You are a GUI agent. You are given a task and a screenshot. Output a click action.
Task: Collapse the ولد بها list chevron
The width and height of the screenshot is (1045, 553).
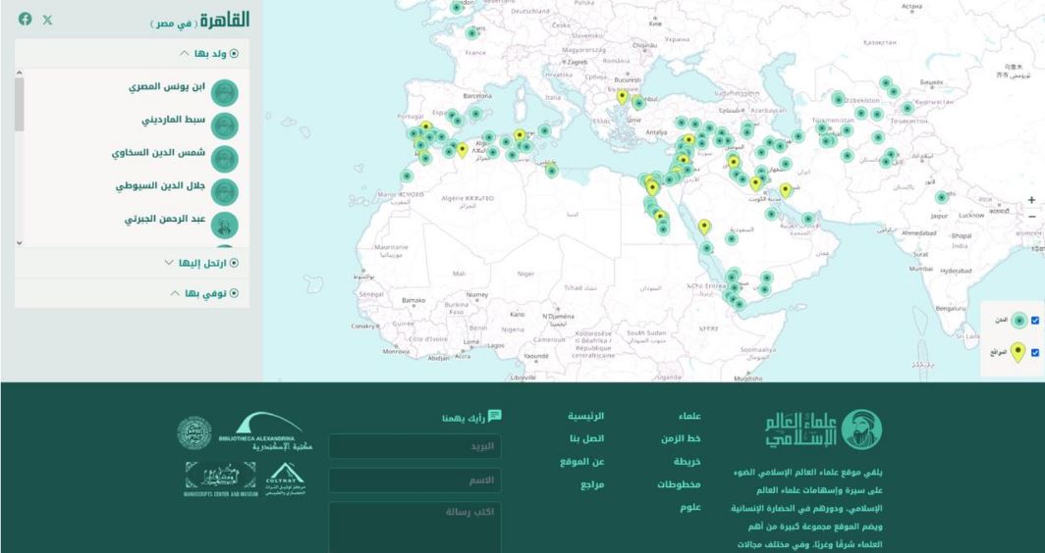pos(184,53)
